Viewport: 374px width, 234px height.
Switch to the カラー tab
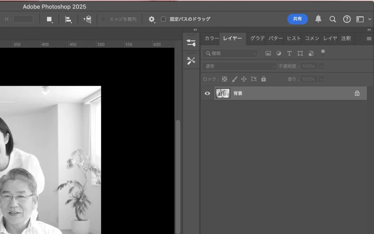click(x=211, y=38)
